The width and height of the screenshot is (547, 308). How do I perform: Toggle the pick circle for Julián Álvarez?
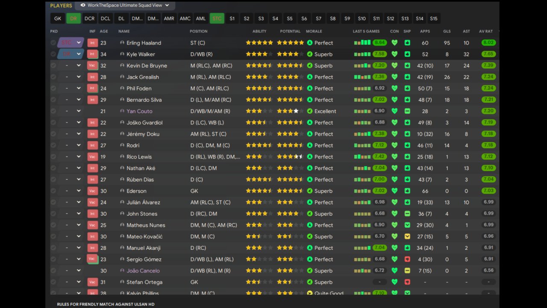[53, 202]
